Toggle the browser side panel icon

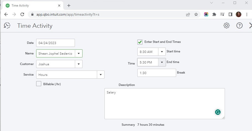(230, 14)
